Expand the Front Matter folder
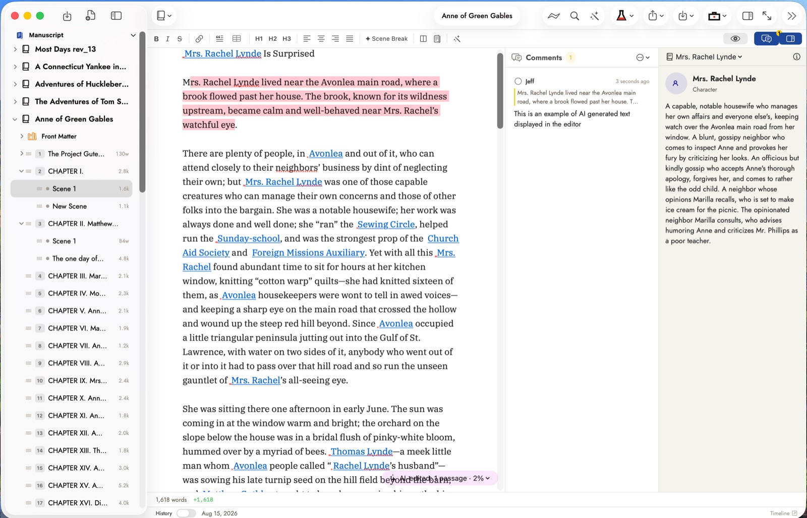 tap(22, 136)
